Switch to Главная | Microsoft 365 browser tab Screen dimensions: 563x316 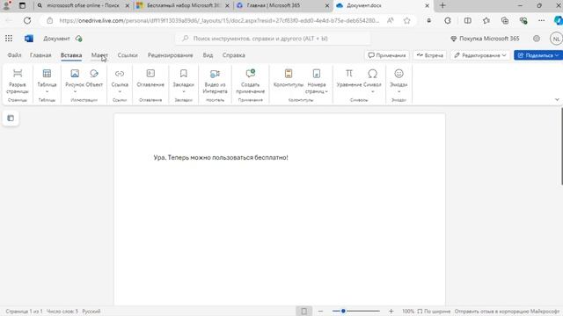click(283, 5)
